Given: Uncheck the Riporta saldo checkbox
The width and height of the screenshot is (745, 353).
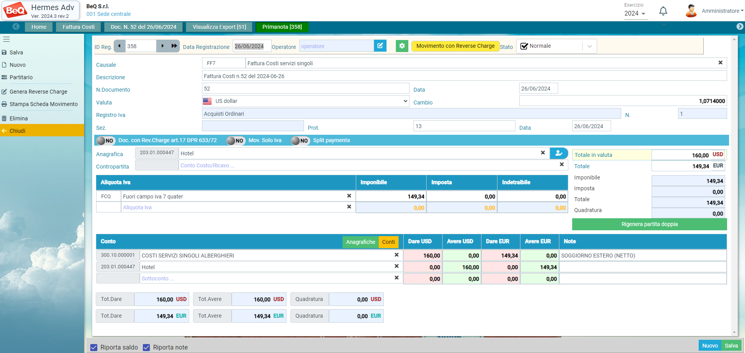Looking at the screenshot, I should pos(94,347).
